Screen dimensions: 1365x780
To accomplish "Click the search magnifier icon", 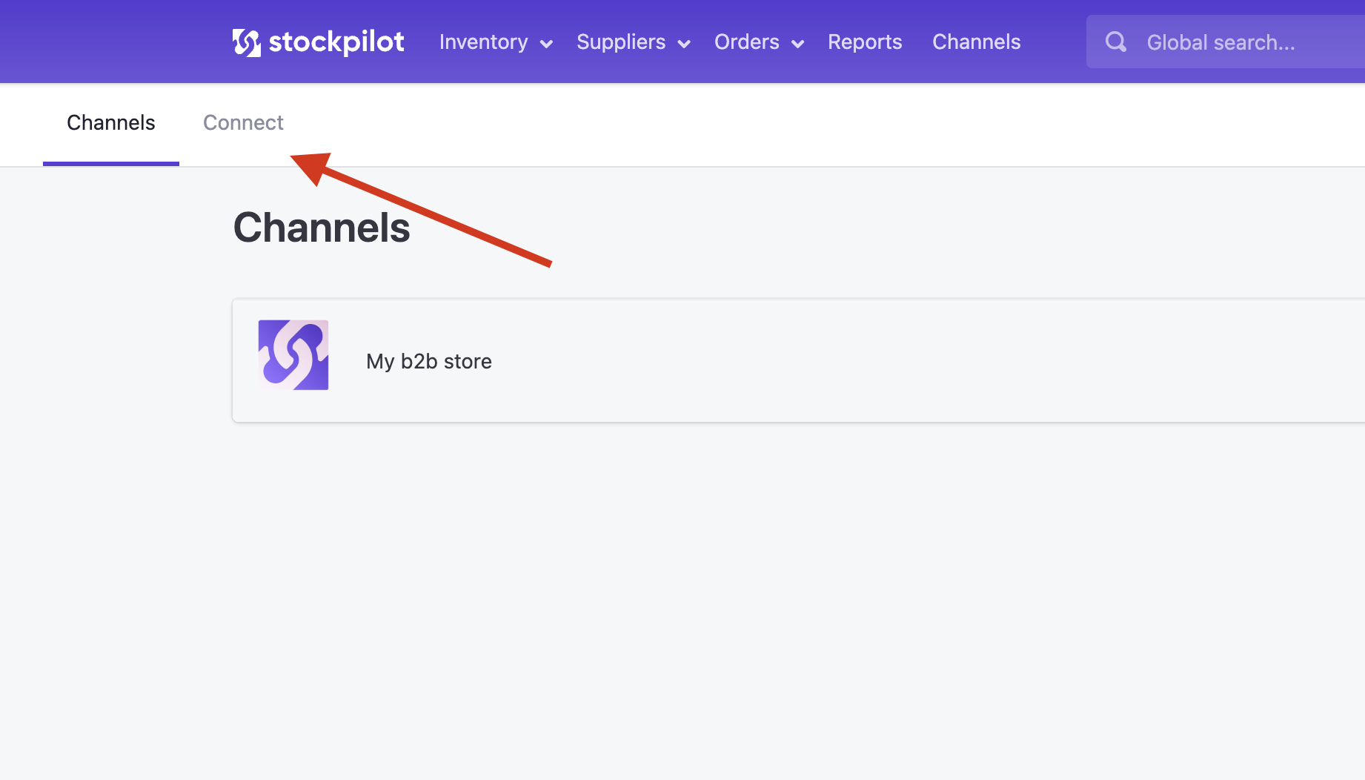I will click(1116, 42).
